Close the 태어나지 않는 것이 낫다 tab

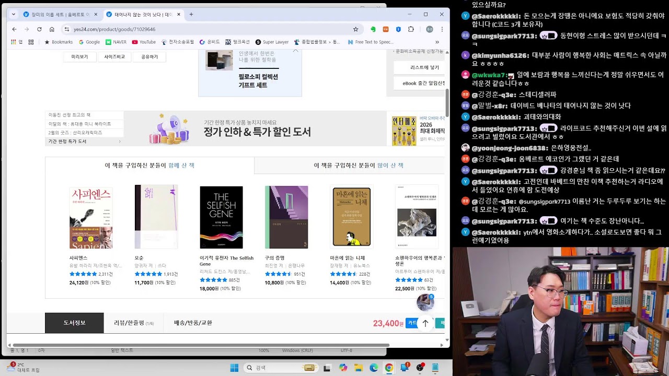pos(179,14)
